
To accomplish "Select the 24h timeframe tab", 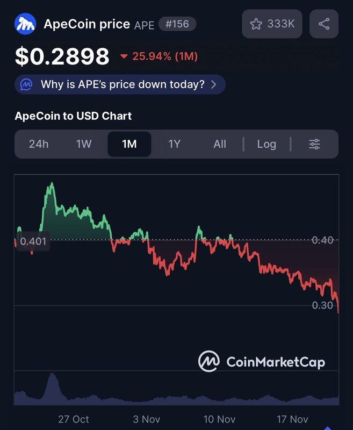I will 39,144.
